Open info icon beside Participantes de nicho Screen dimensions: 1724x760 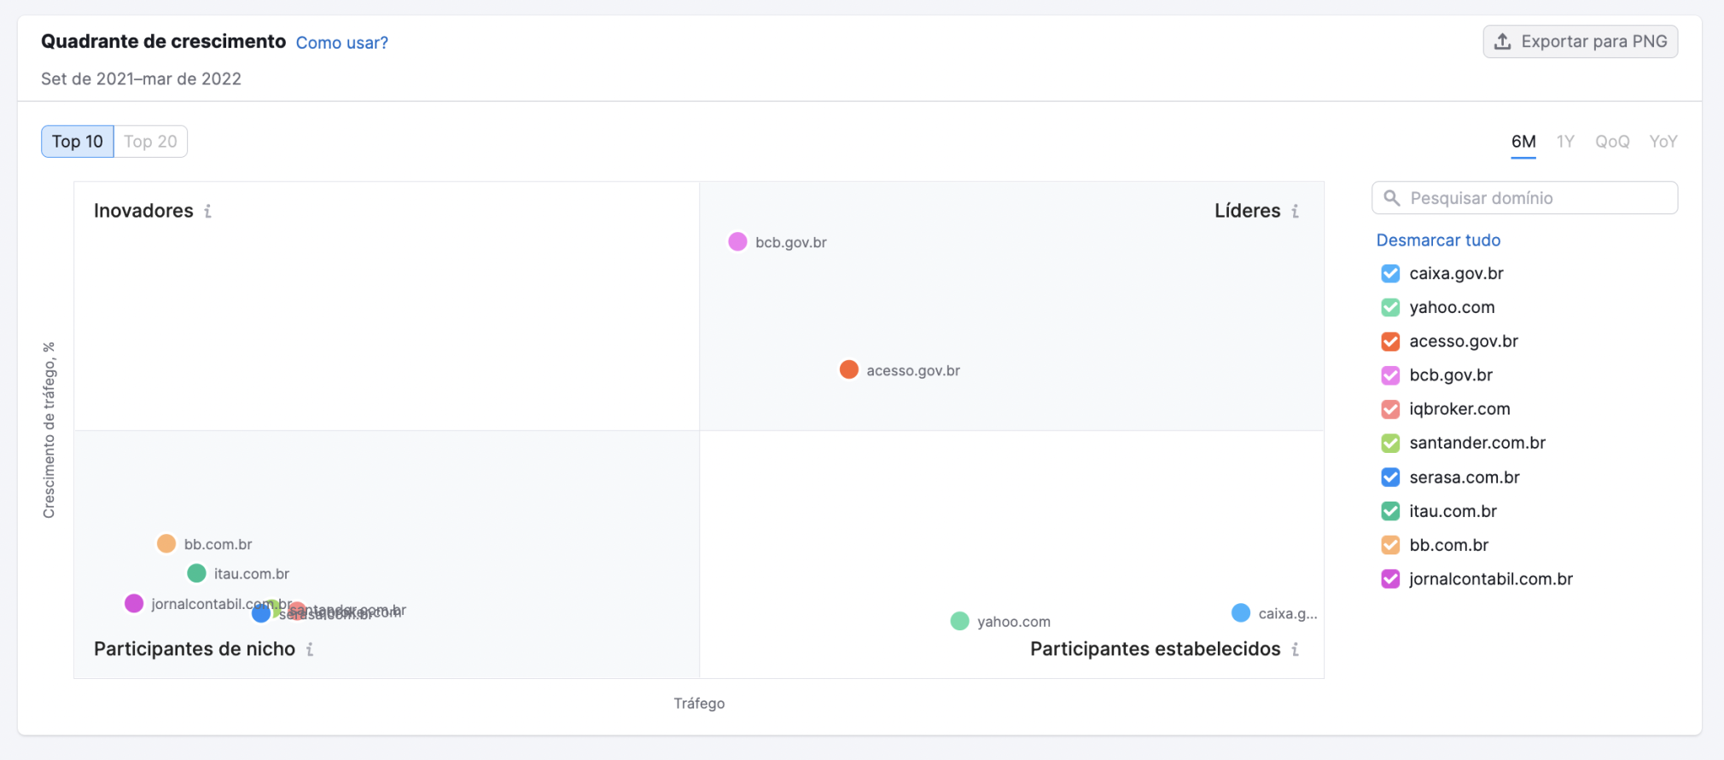pos(310,649)
